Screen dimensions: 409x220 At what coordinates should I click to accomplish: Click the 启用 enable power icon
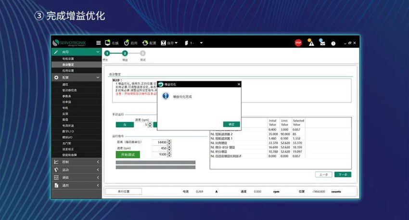(x=130, y=43)
